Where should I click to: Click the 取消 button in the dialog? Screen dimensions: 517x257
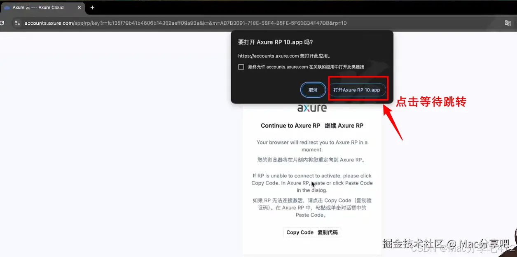pyautogui.click(x=313, y=90)
